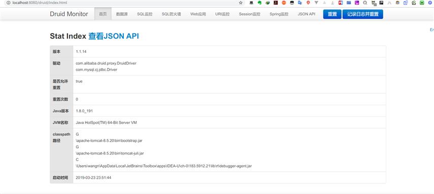Go to the SQL监控 tab
The image size is (434, 194).
[x=145, y=14]
